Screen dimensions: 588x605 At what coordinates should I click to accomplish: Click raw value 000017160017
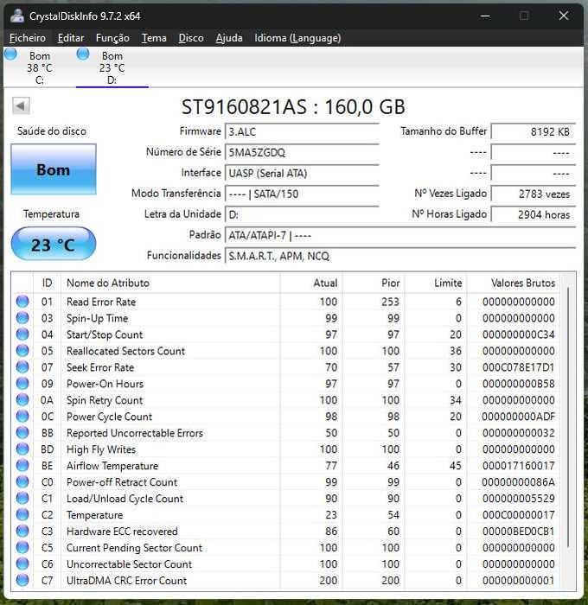pyautogui.click(x=518, y=465)
